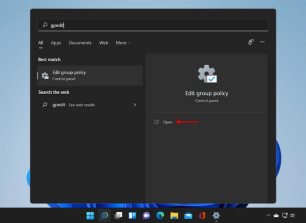306x223 pixels.
Task: Click the Edit group policy title in preview
Action: 206,93
